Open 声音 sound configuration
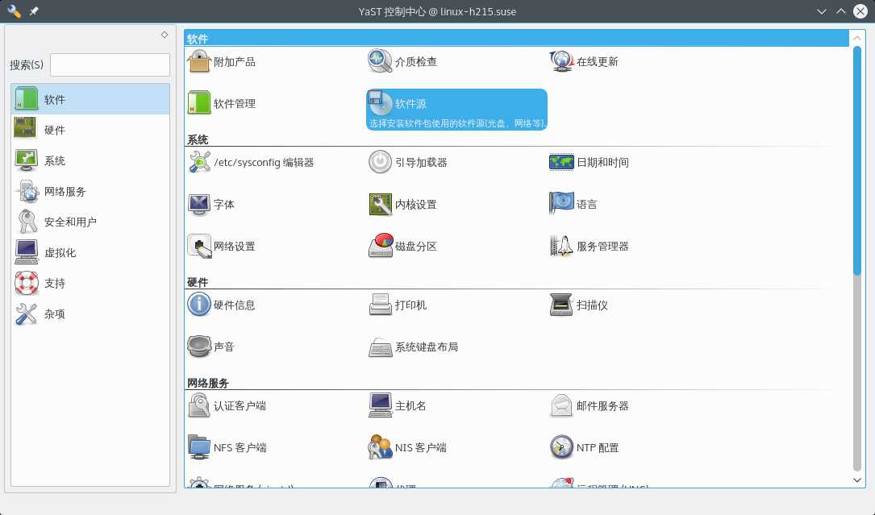 211,347
